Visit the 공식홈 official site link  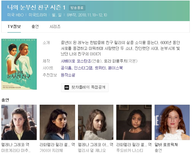[66, 68]
